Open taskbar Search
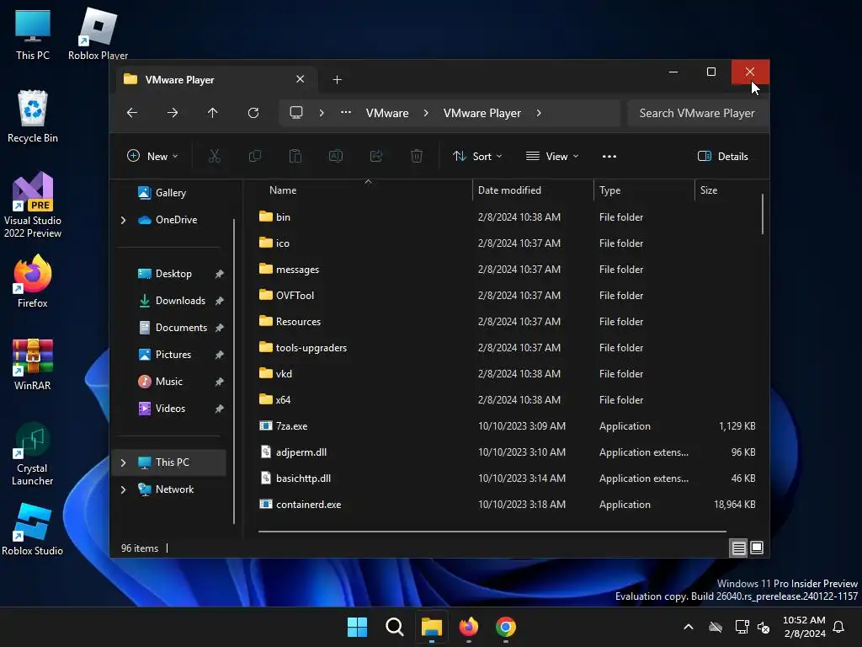The image size is (862, 647). coord(394,627)
